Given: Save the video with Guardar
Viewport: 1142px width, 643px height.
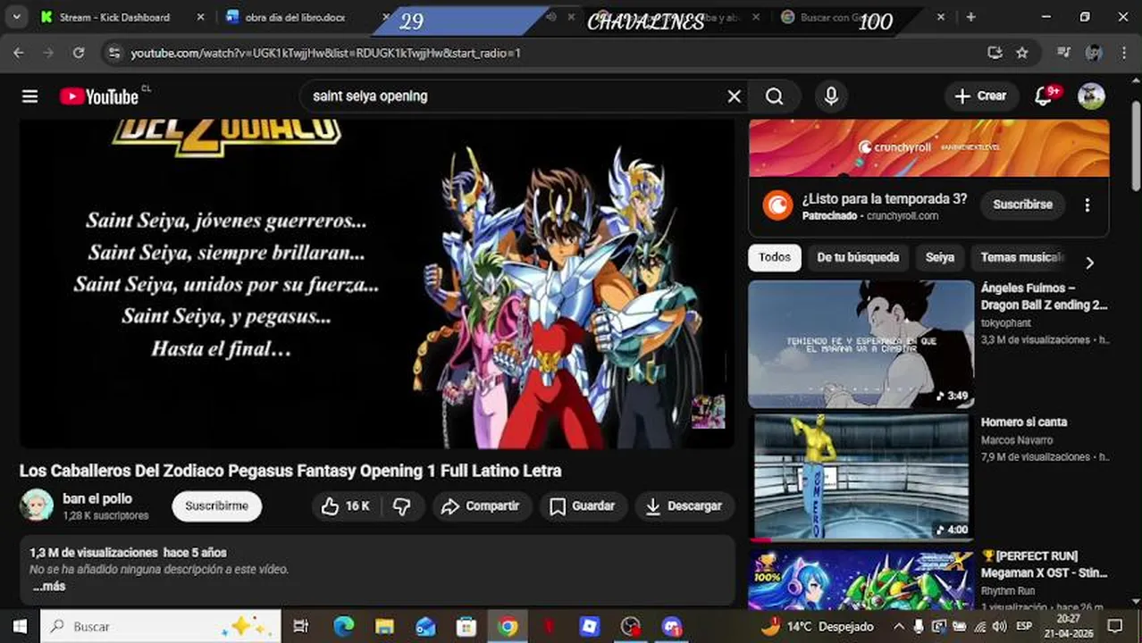Looking at the screenshot, I should [583, 506].
